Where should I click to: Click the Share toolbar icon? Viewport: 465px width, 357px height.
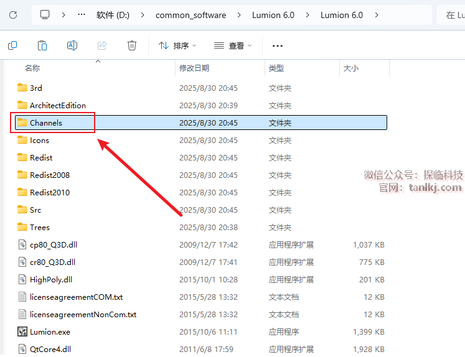pos(102,45)
